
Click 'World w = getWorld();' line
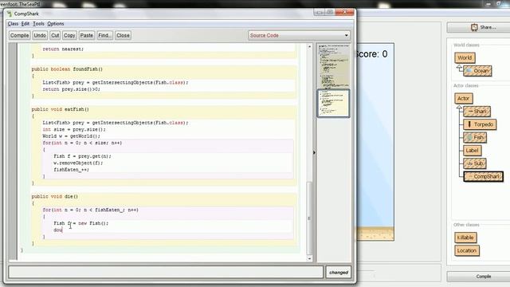pos(71,136)
